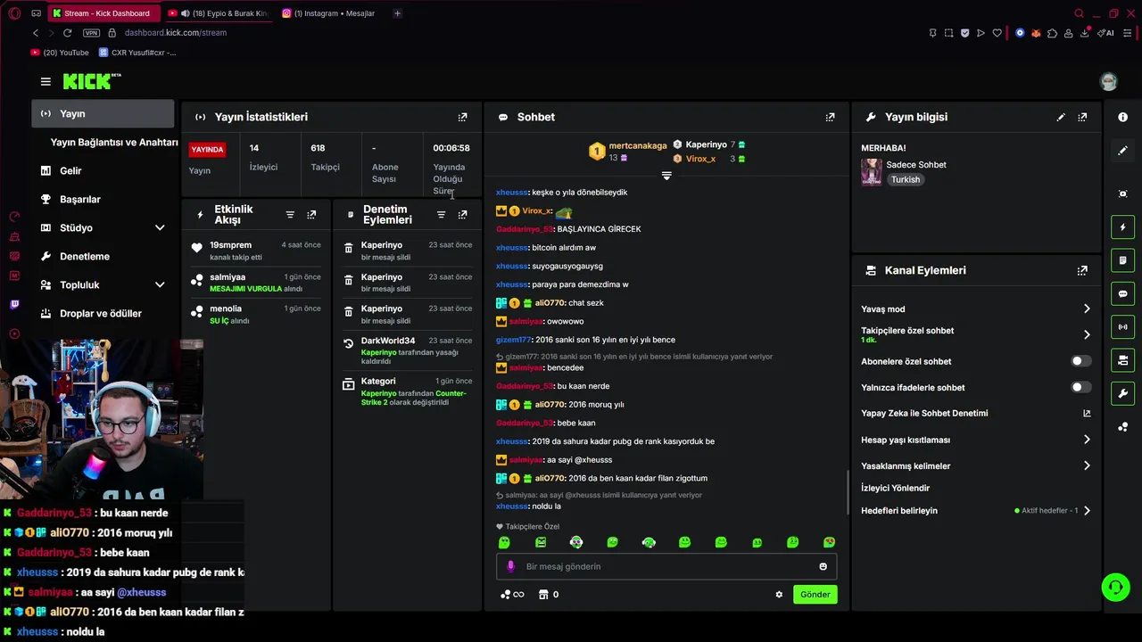Image resolution: width=1142 pixels, height=642 pixels.
Task: Open the YouTube bookmark
Action: 60,53
